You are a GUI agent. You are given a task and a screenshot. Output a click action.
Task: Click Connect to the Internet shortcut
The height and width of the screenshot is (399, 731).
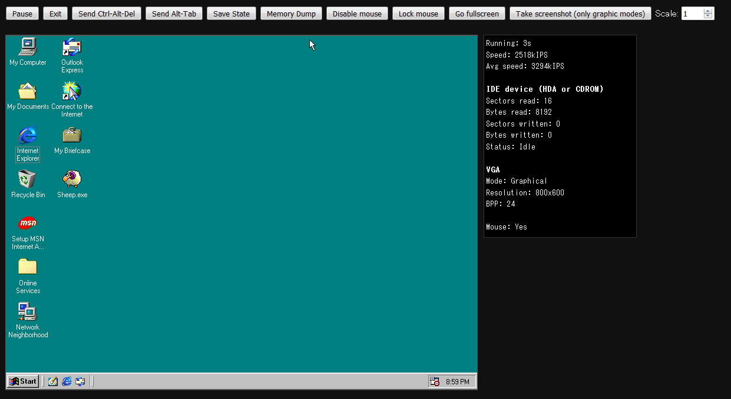point(72,91)
